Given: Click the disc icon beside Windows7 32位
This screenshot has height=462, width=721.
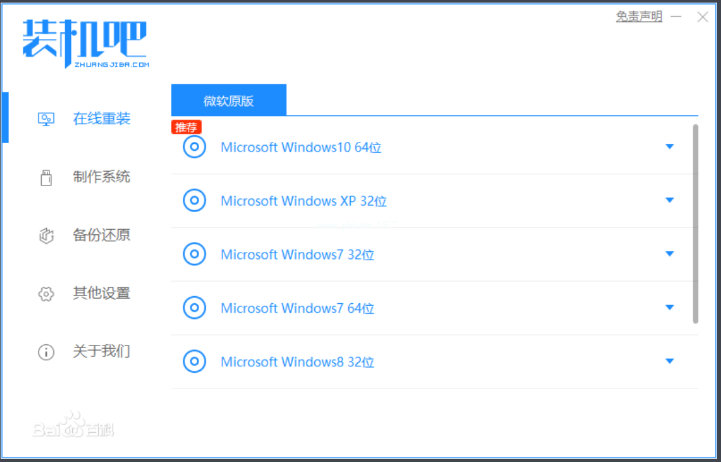Looking at the screenshot, I should tap(194, 254).
